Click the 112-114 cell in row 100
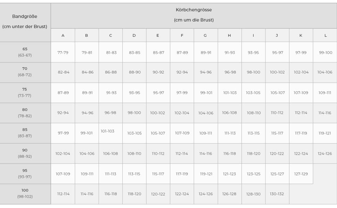 [x=63, y=194]
